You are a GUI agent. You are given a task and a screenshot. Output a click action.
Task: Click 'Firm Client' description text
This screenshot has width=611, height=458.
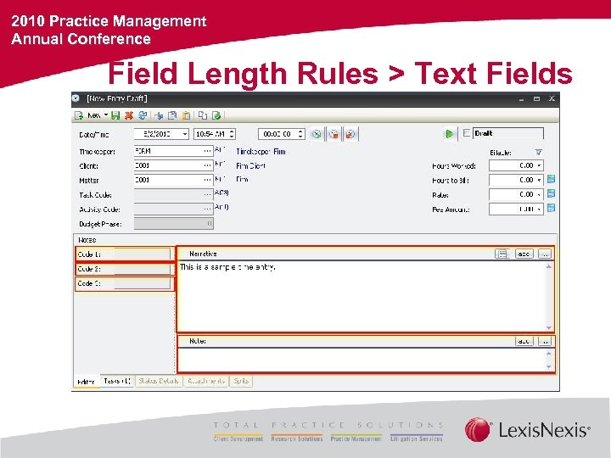point(250,165)
